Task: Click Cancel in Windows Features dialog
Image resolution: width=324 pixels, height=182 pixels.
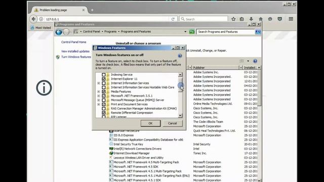Action: 172,123
